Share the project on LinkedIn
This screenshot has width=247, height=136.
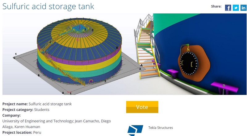[244, 8]
